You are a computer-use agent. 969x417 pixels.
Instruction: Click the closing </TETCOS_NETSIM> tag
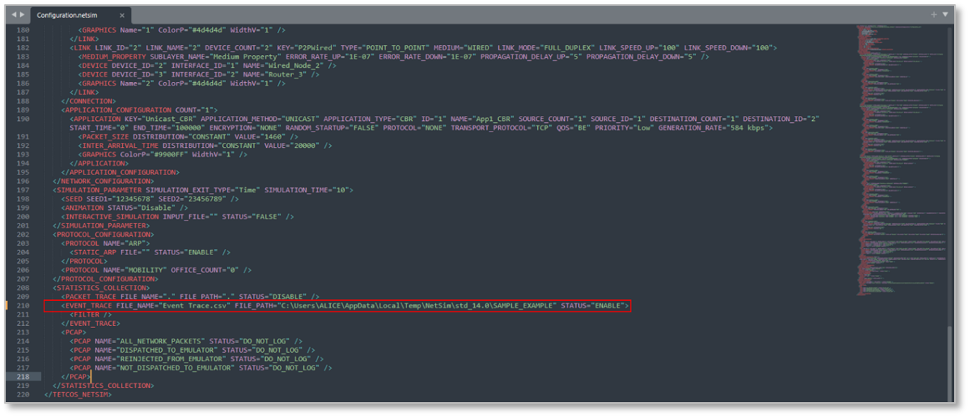77,394
